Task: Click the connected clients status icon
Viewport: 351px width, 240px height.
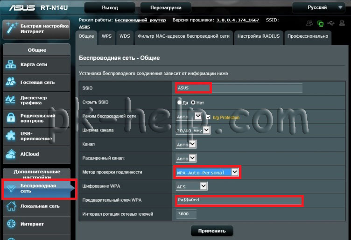Action: pos(310,23)
